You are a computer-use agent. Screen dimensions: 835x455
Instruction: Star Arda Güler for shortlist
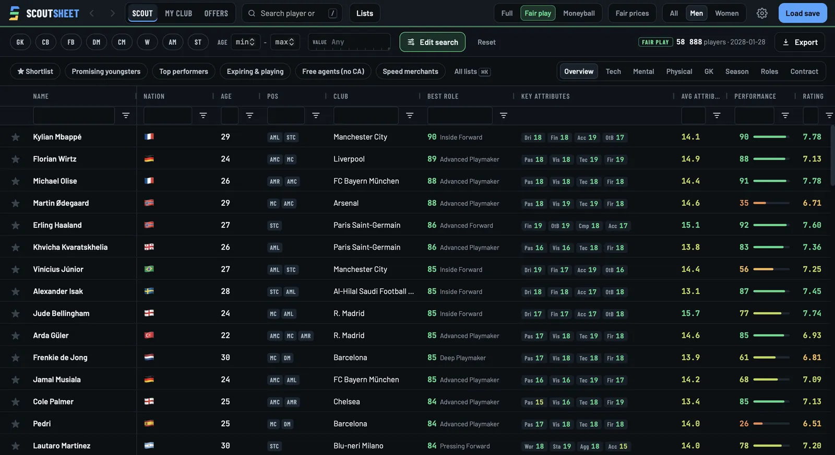16,336
